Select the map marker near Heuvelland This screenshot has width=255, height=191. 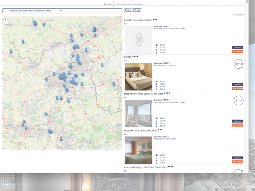23,41
